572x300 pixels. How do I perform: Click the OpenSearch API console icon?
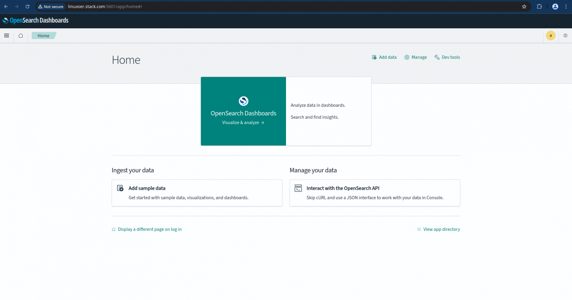[x=298, y=188]
